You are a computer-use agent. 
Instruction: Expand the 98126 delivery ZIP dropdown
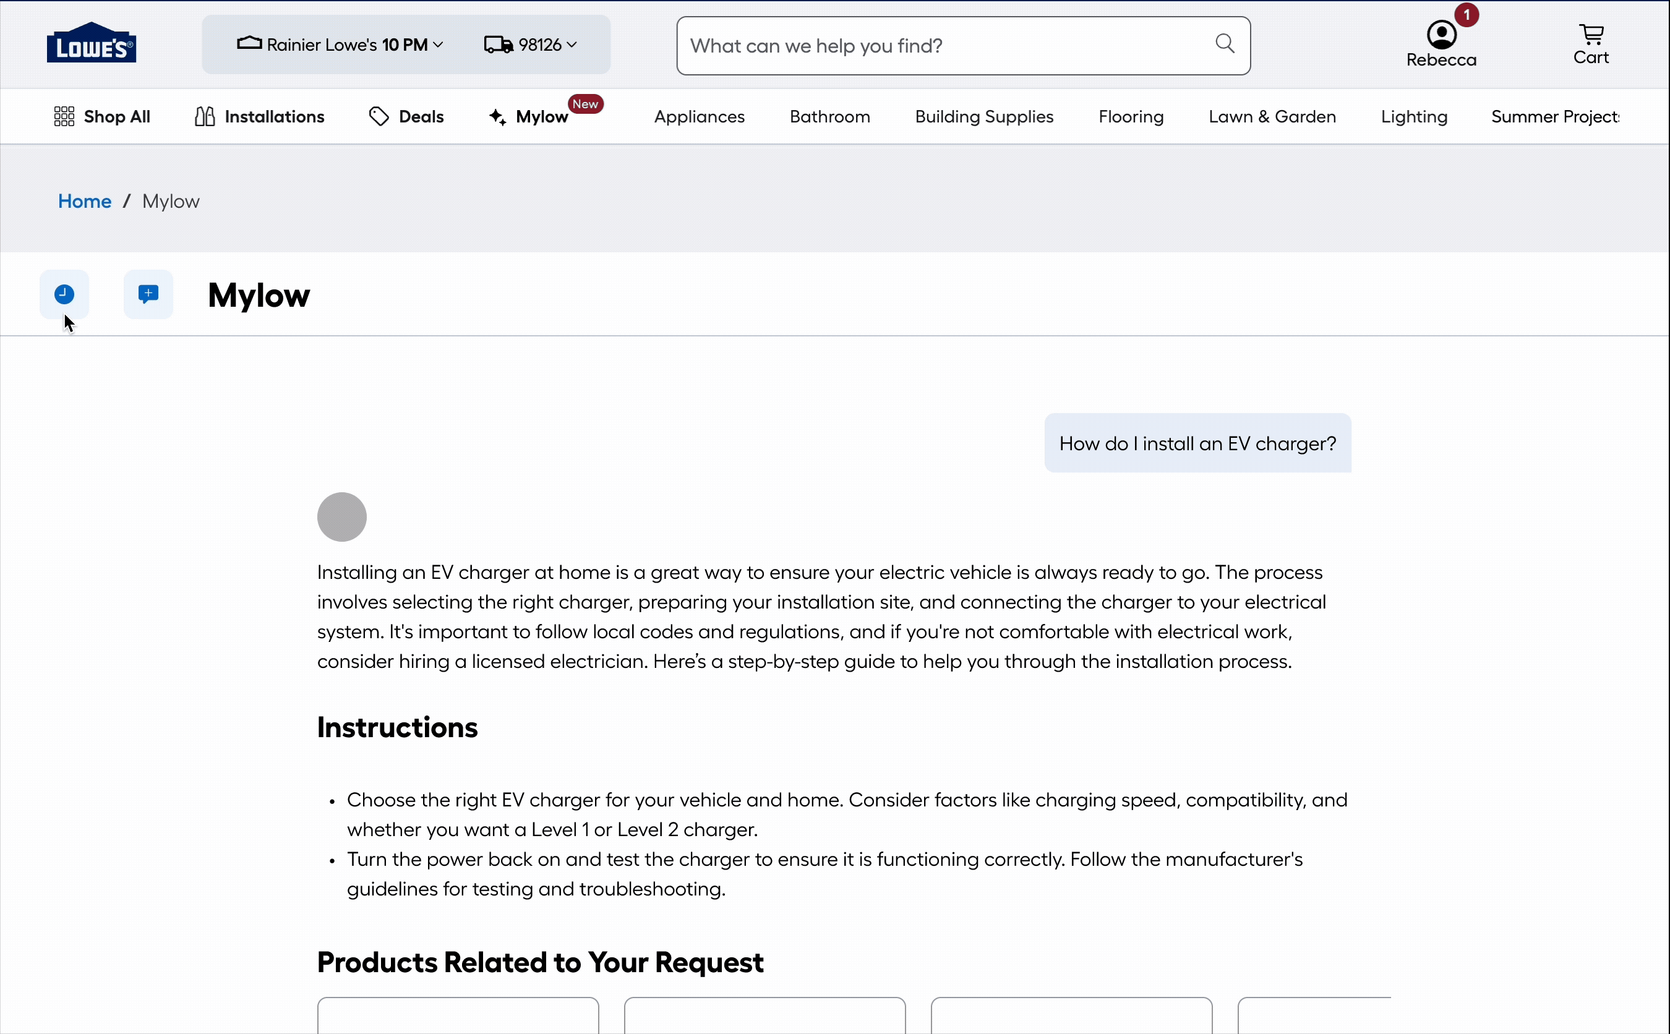click(531, 45)
